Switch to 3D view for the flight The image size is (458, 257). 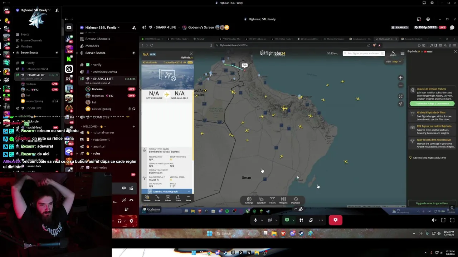pyautogui.click(x=147, y=198)
